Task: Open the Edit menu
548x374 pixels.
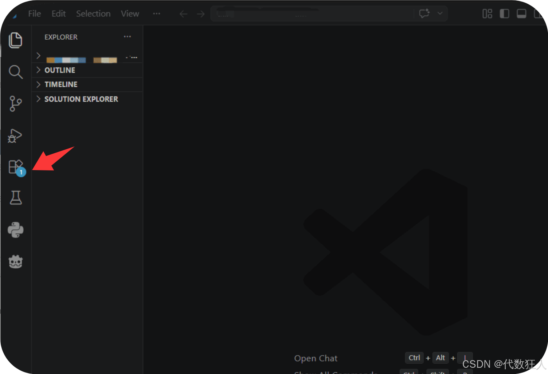Action: (x=59, y=14)
